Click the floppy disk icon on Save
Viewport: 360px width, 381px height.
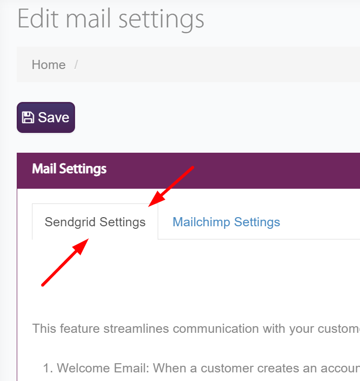coord(28,118)
